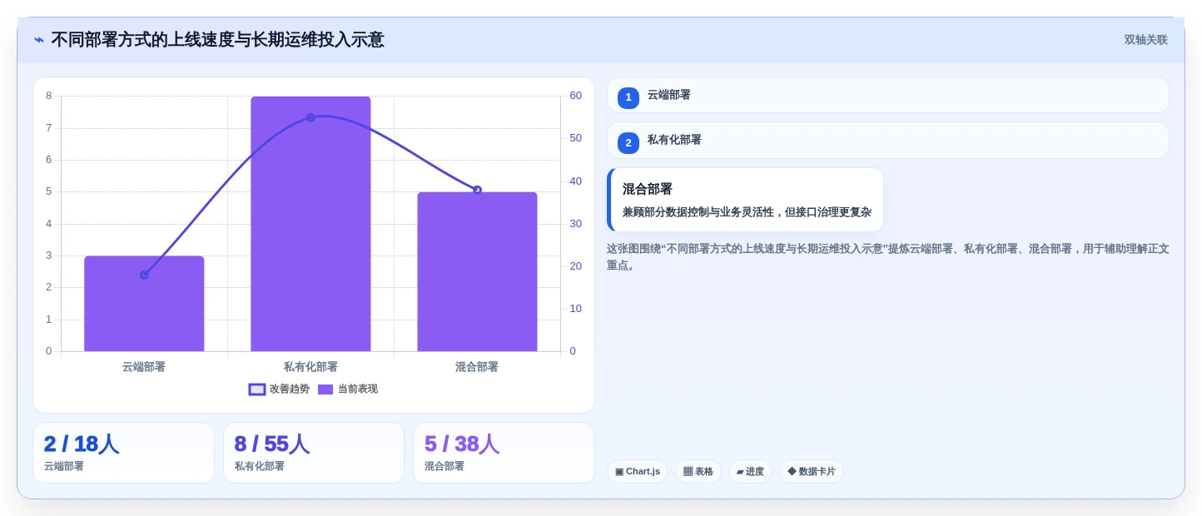Viewport: 1202px width, 516px height.
Task: Click the 私有化部署 x-axis label
Action: pyautogui.click(x=310, y=367)
